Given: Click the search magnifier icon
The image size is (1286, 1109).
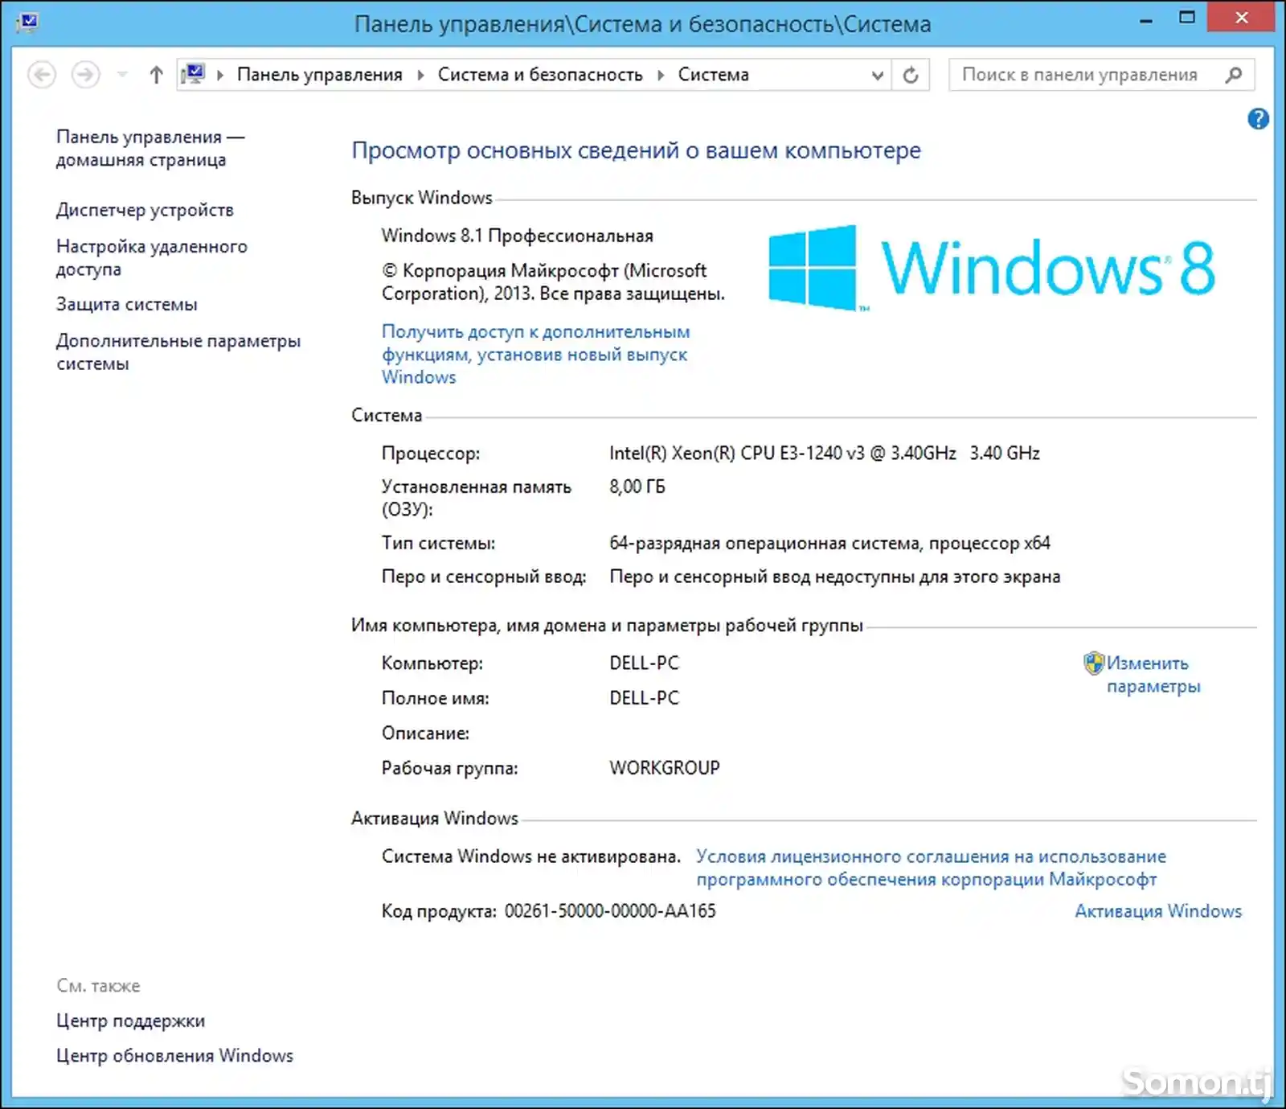Looking at the screenshot, I should [x=1234, y=75].
